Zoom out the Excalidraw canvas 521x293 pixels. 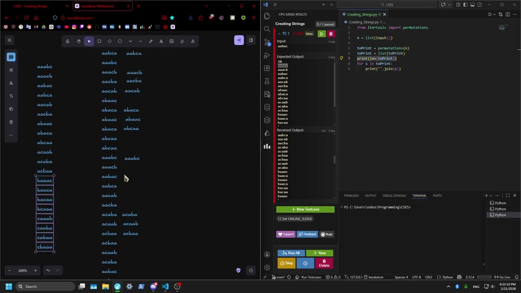[x=9, y=271]
